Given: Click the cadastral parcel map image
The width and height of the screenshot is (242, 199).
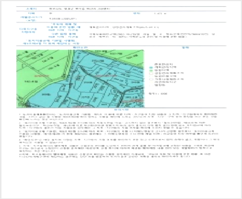Looking at the screenshot, I should [80, 79].
